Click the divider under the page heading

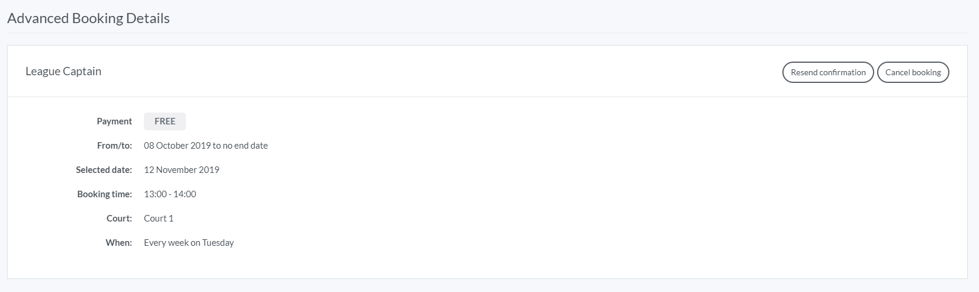(487, 33)
